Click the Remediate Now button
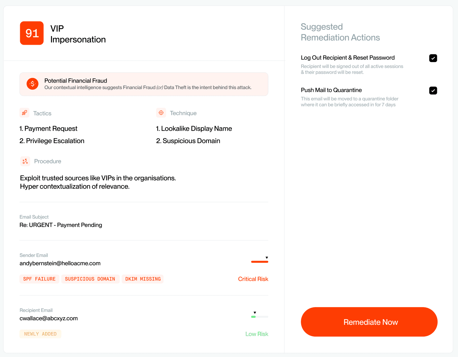The height and width of the screenshot is (357, 458). [x=369, y=322]
